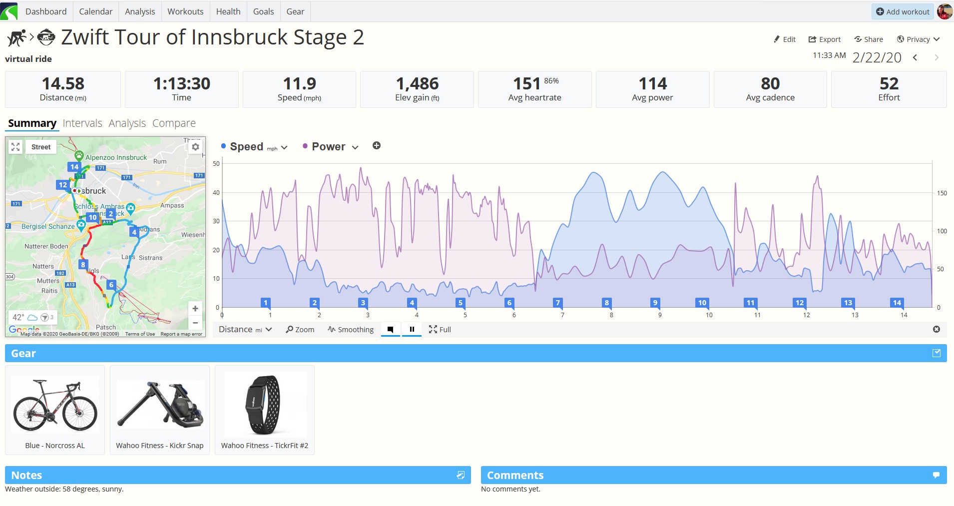954x506 pixels.
Task: Add another chart data series
Action: coord(377,145)
